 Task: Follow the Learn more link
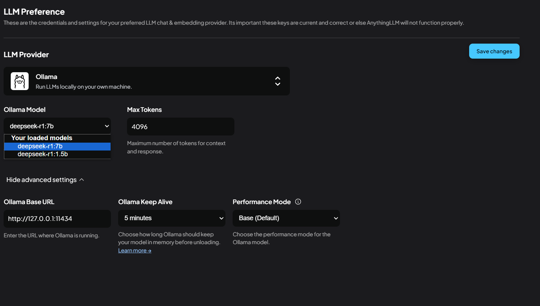click(135, 251)
